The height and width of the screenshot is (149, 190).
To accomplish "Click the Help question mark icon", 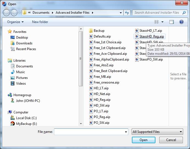I will [x=181, y=22].
